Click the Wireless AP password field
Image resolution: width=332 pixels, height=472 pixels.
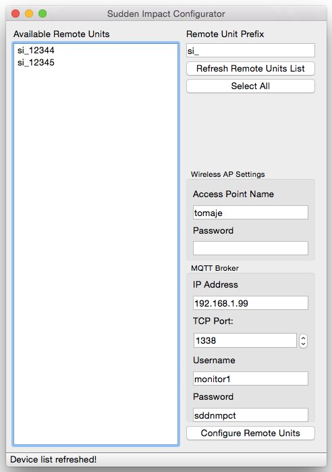(x=250, y=248)
